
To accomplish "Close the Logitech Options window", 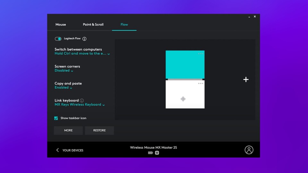I will [x=255, y=17].
